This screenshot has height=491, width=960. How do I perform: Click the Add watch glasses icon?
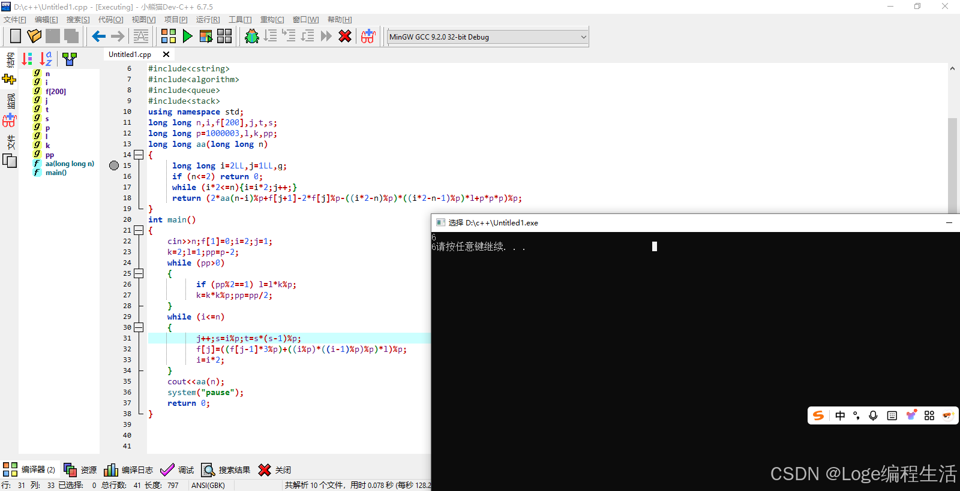[368, 37]
